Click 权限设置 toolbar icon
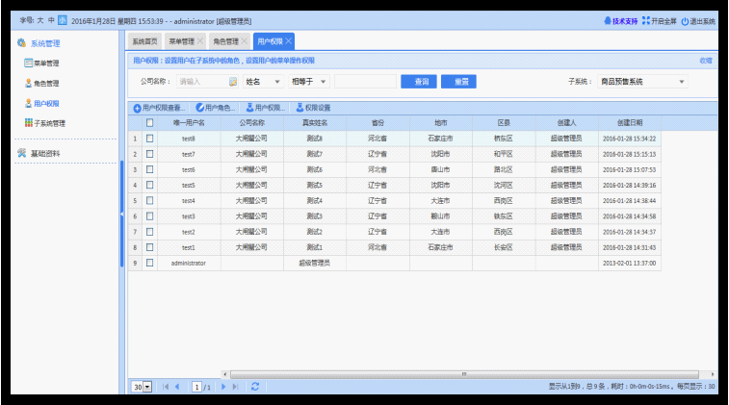 (x=299, y=108)
